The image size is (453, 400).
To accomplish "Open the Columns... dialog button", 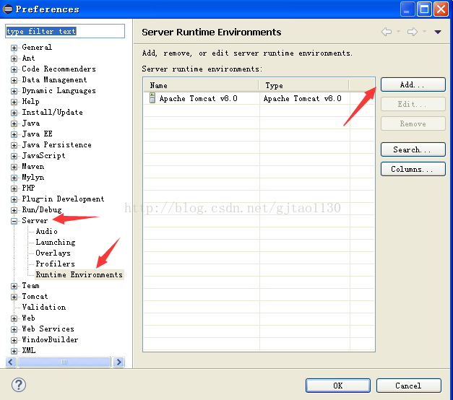I will [x=413, y=170].
